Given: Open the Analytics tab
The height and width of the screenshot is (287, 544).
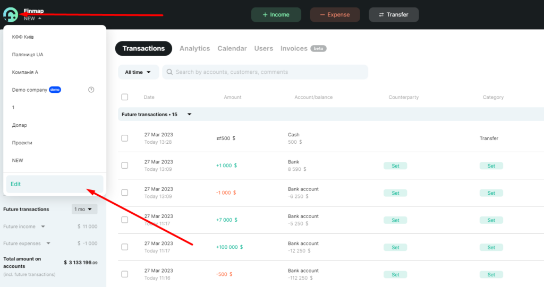Looking at the screenshot, I should point(194,48).
